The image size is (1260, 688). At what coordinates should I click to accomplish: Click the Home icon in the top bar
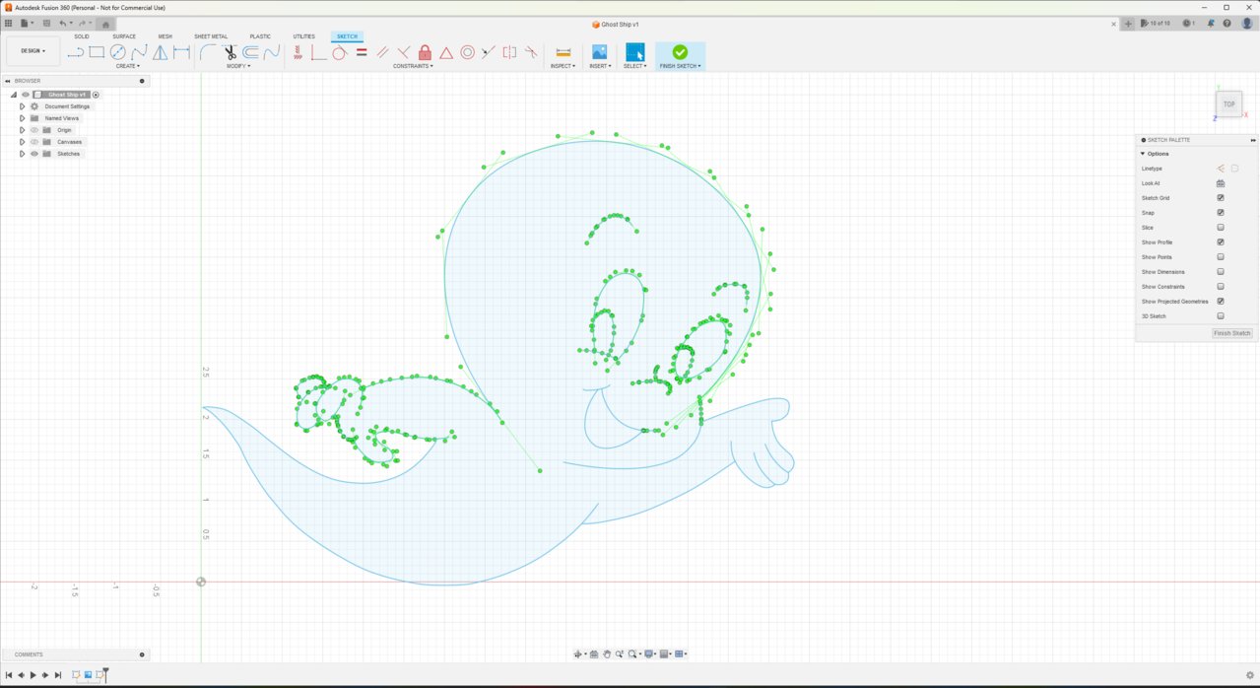coord(106,25)
